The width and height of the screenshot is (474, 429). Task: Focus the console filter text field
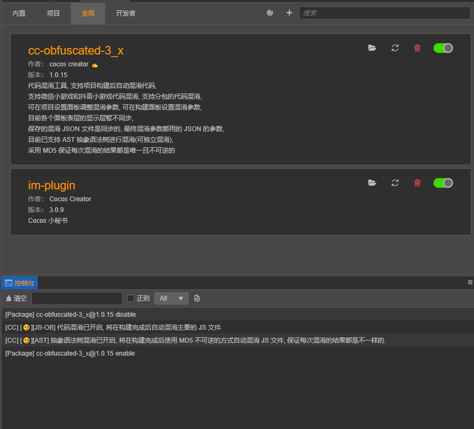tap(77, 298)
